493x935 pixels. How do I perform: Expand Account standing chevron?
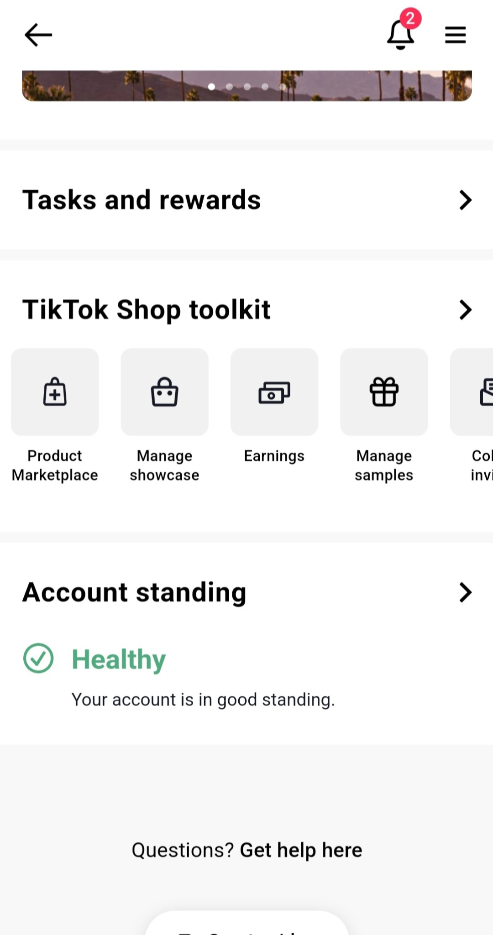(465, 592)
